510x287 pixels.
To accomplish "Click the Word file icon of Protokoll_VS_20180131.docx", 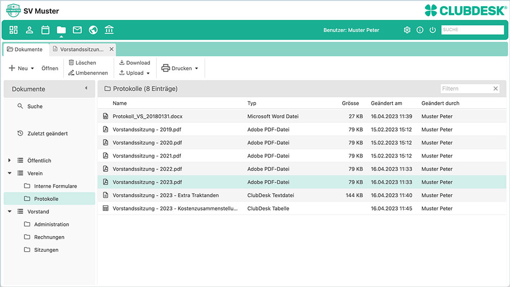I will tap(106, 116).
